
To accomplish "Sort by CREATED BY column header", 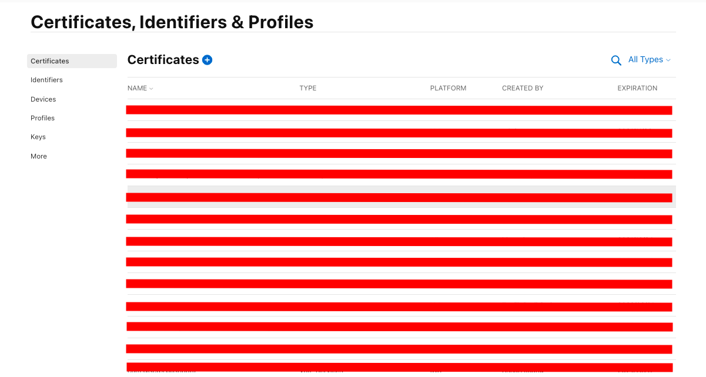I will 523,88.
